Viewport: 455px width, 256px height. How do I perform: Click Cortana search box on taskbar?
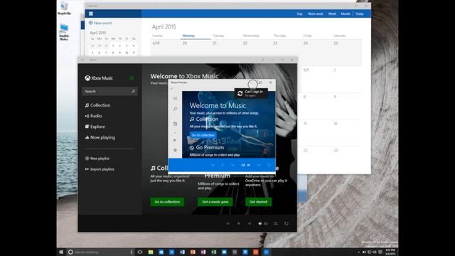pyautogui.click(x=100, y=252)
